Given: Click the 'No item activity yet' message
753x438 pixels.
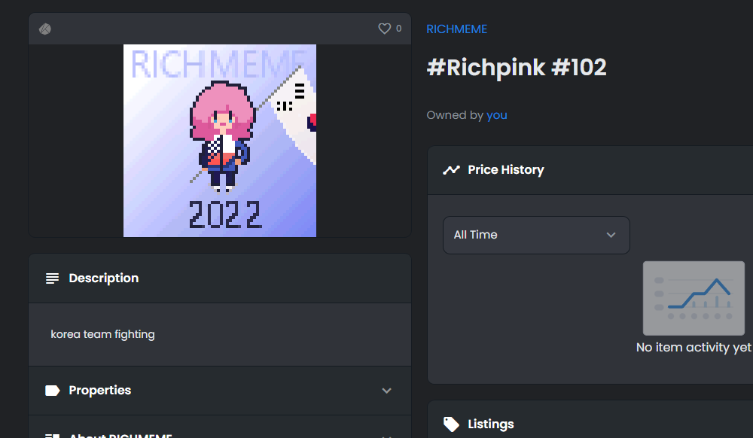Looking at the screenshot, I should point(694,348).
